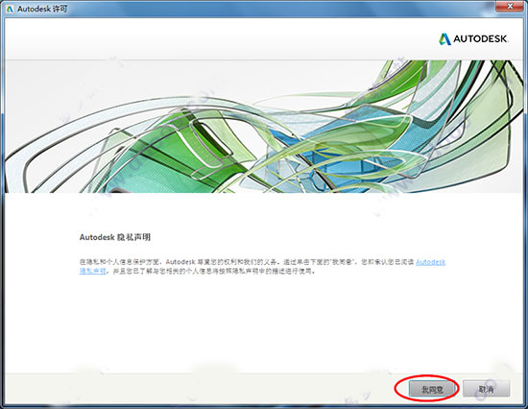The width and height of the screenshot is (528, 409).
Task: Click the Autodesk logo symbol at top right
Action: click(444, 39)
